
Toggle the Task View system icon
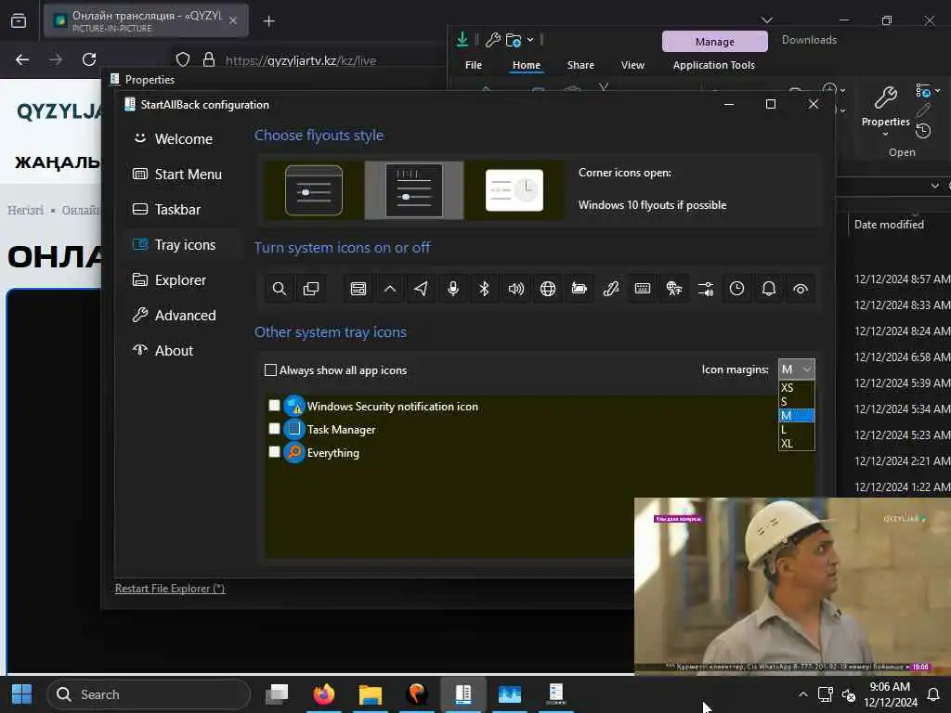click(310, 289)
